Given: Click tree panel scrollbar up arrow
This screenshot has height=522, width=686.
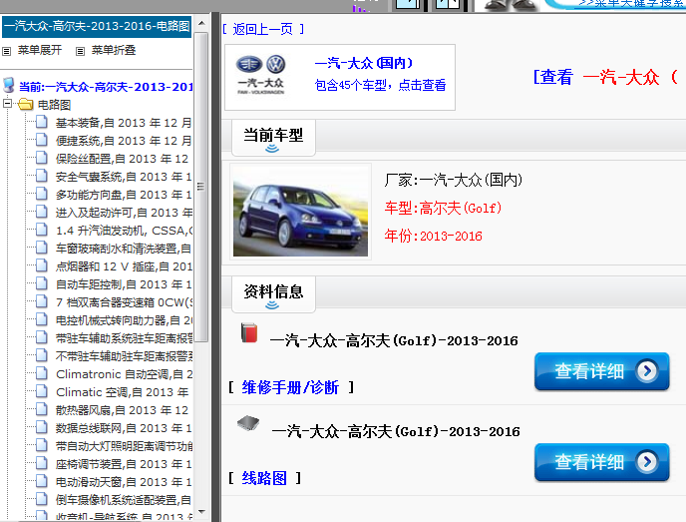Looking at the screenshot, I should click(x=201, y=23).
